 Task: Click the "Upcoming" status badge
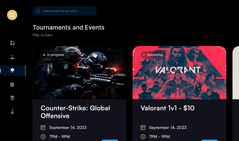(153, 55)
